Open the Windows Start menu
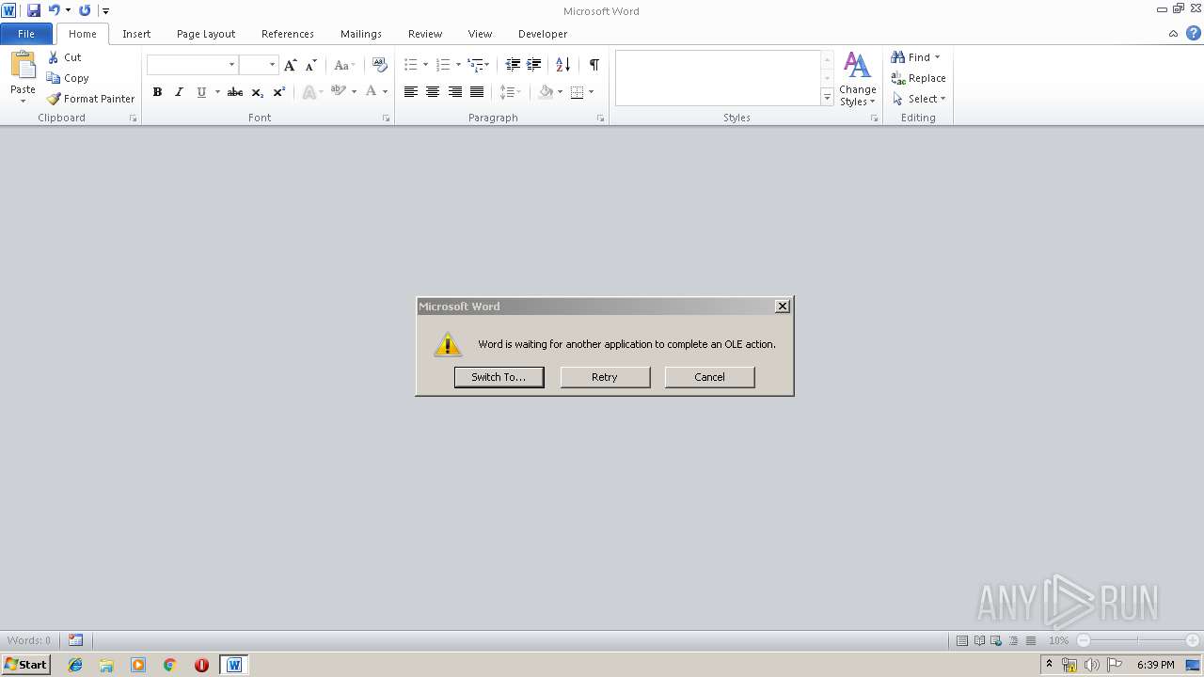 (x=25, y=665)
